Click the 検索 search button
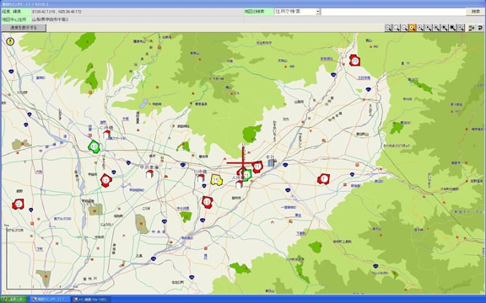 475,12
